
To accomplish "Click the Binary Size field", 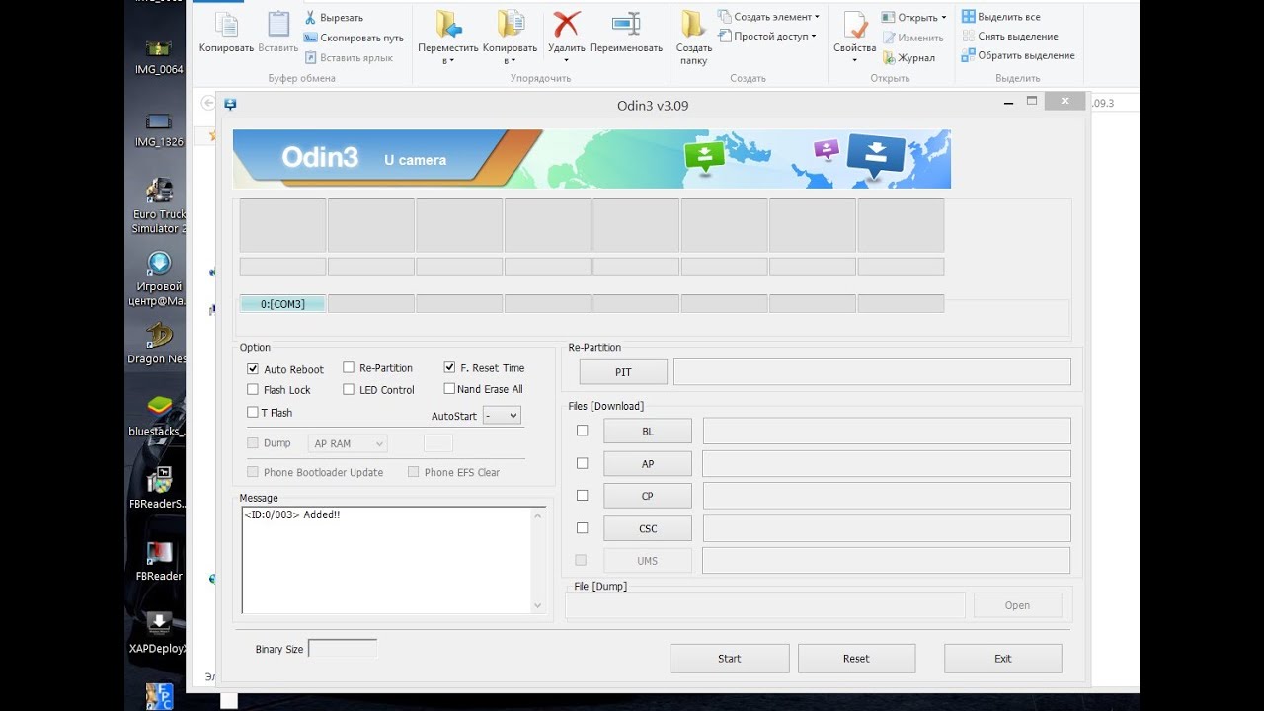I will (343, 649).
